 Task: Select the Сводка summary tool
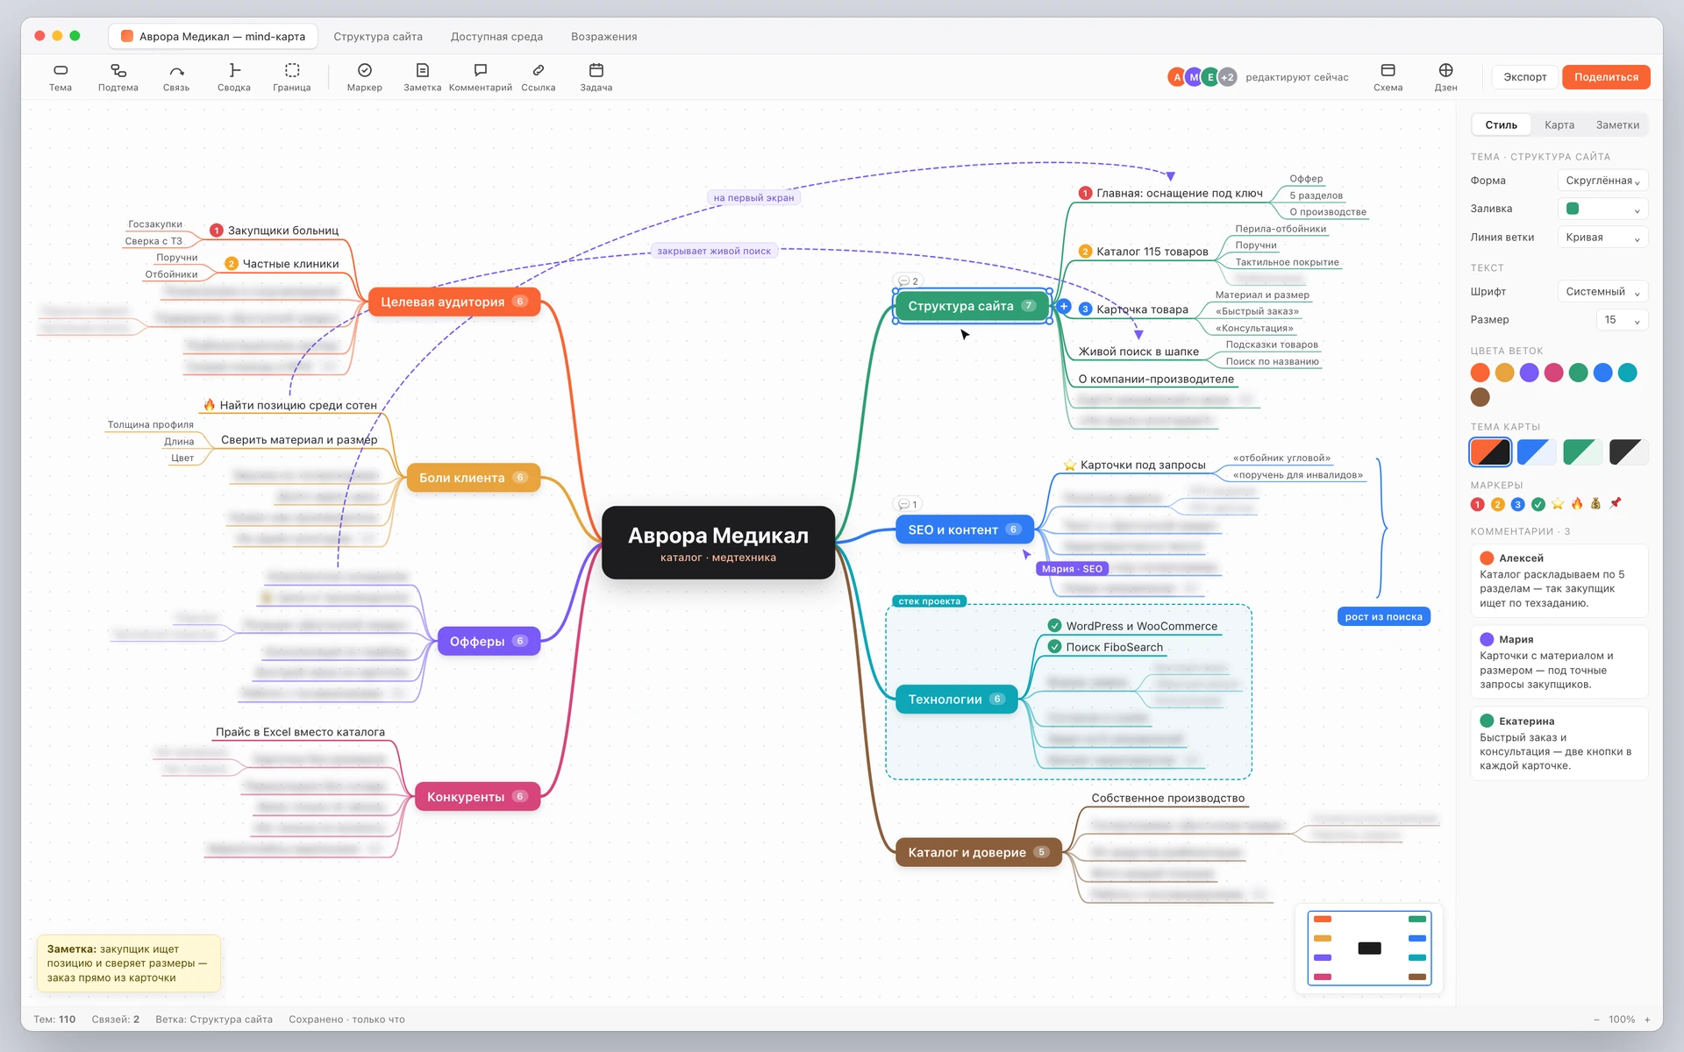234,77
